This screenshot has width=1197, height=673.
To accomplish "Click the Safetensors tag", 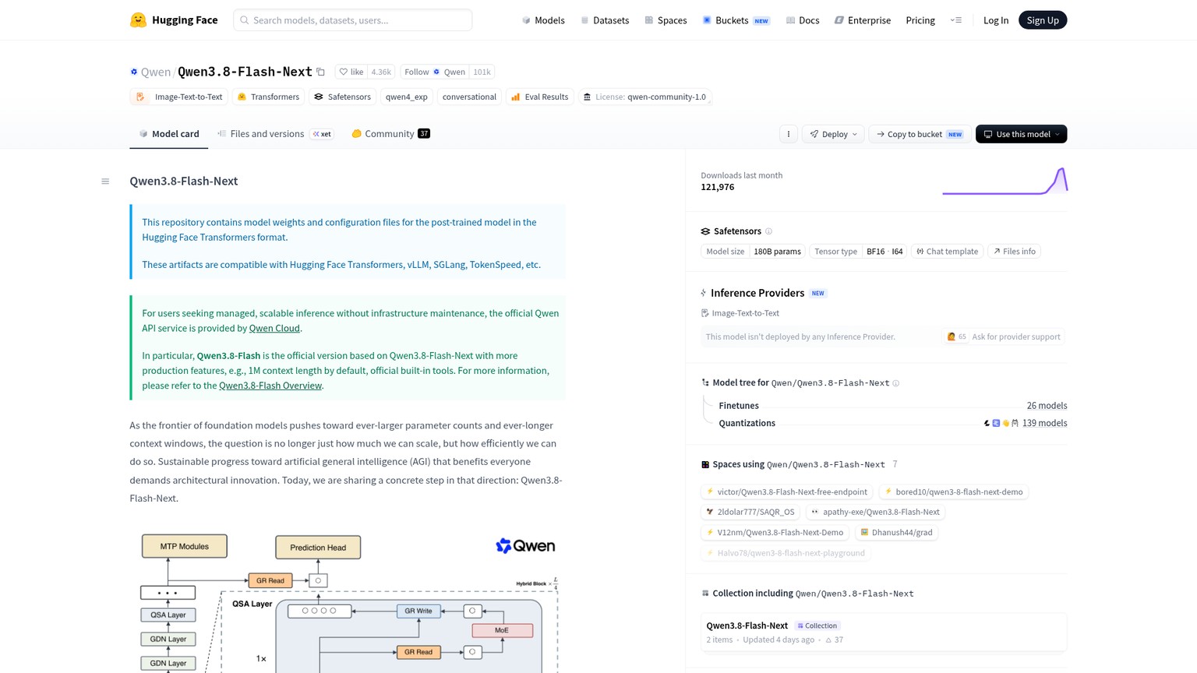I will point(342,97).
